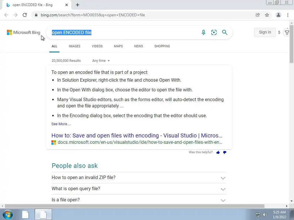Expand 'How to open an invalid ZIP file?'
This screenshot has height=220, width=294.
(x=139, y=178)
